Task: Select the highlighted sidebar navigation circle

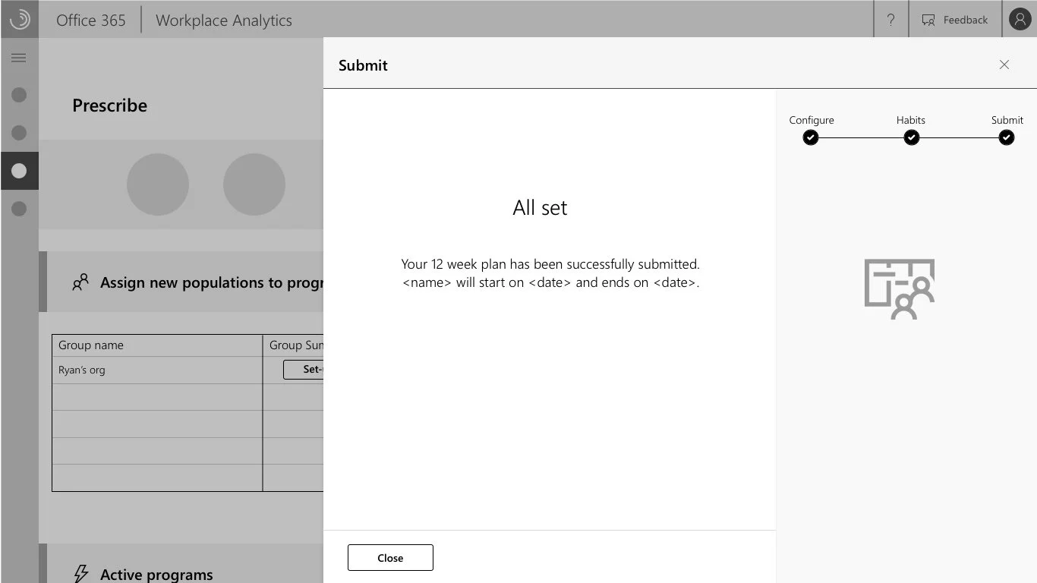Action: click(x=20, y=171)
